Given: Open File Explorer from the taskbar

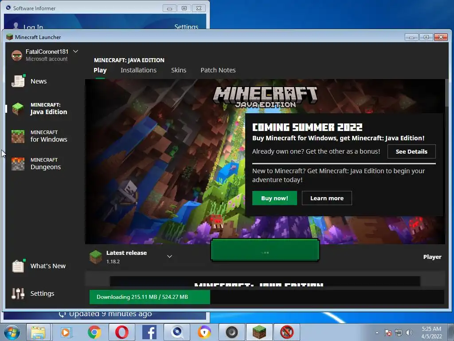Looking at the screenshot, I should pos(38,332).
